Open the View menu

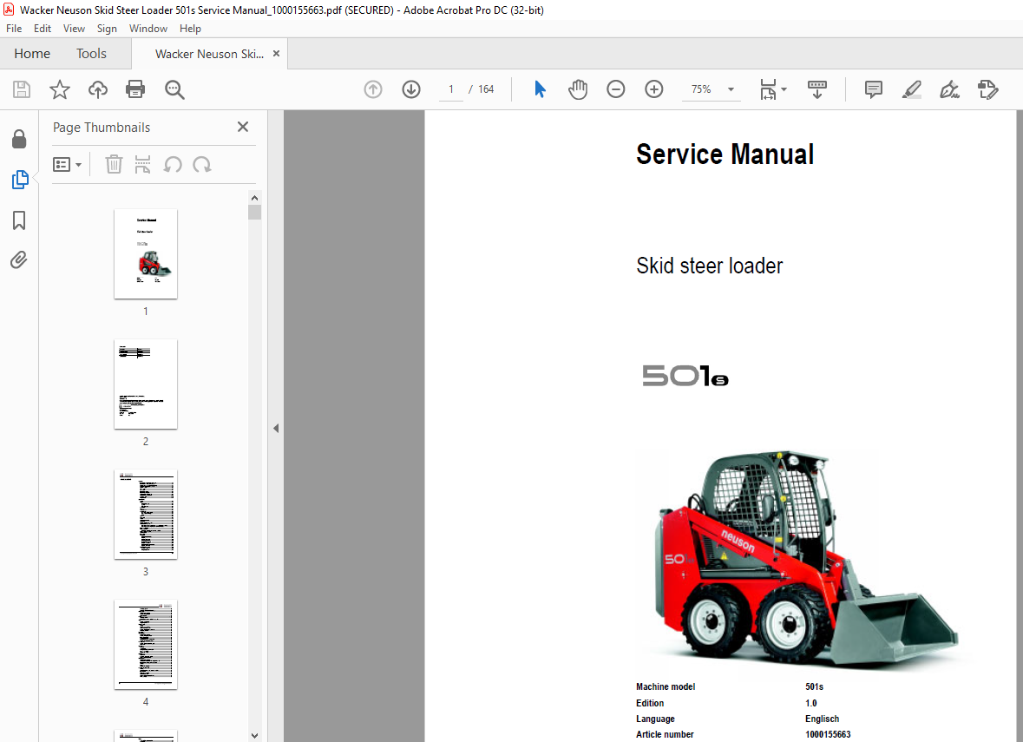click(x=74, y=29)
